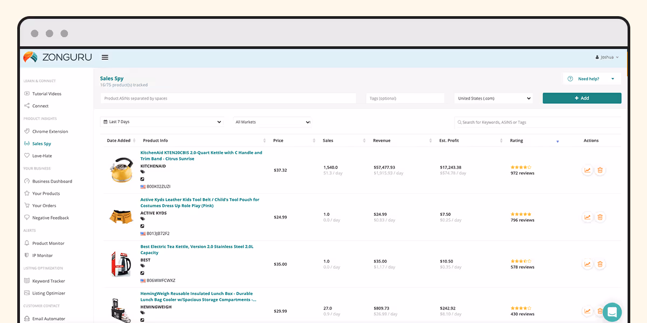Image resolution: width=647 pixels, height=323 pixels.
Task: Open Product Monitor alerts
Action: coord(49,243)
